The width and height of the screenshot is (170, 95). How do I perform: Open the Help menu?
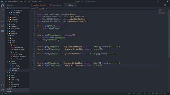point(40,2)
